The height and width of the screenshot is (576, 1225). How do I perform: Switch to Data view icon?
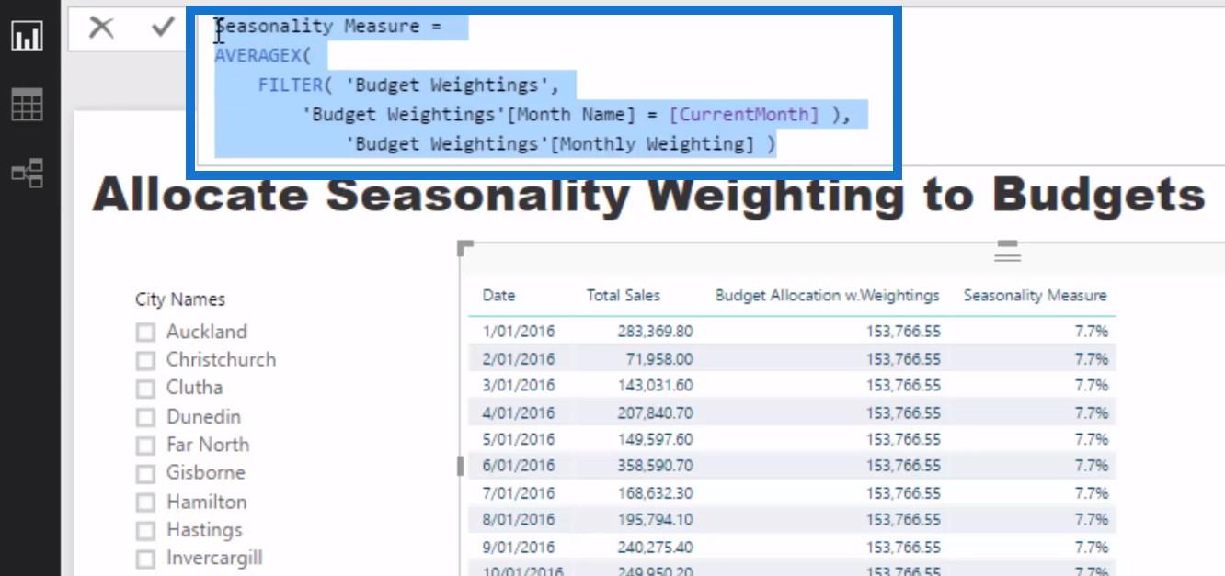click(27, 105)
